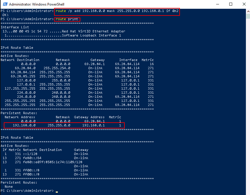Click the bottom PowerShell prompt cursor

click(x=57, y=192)
